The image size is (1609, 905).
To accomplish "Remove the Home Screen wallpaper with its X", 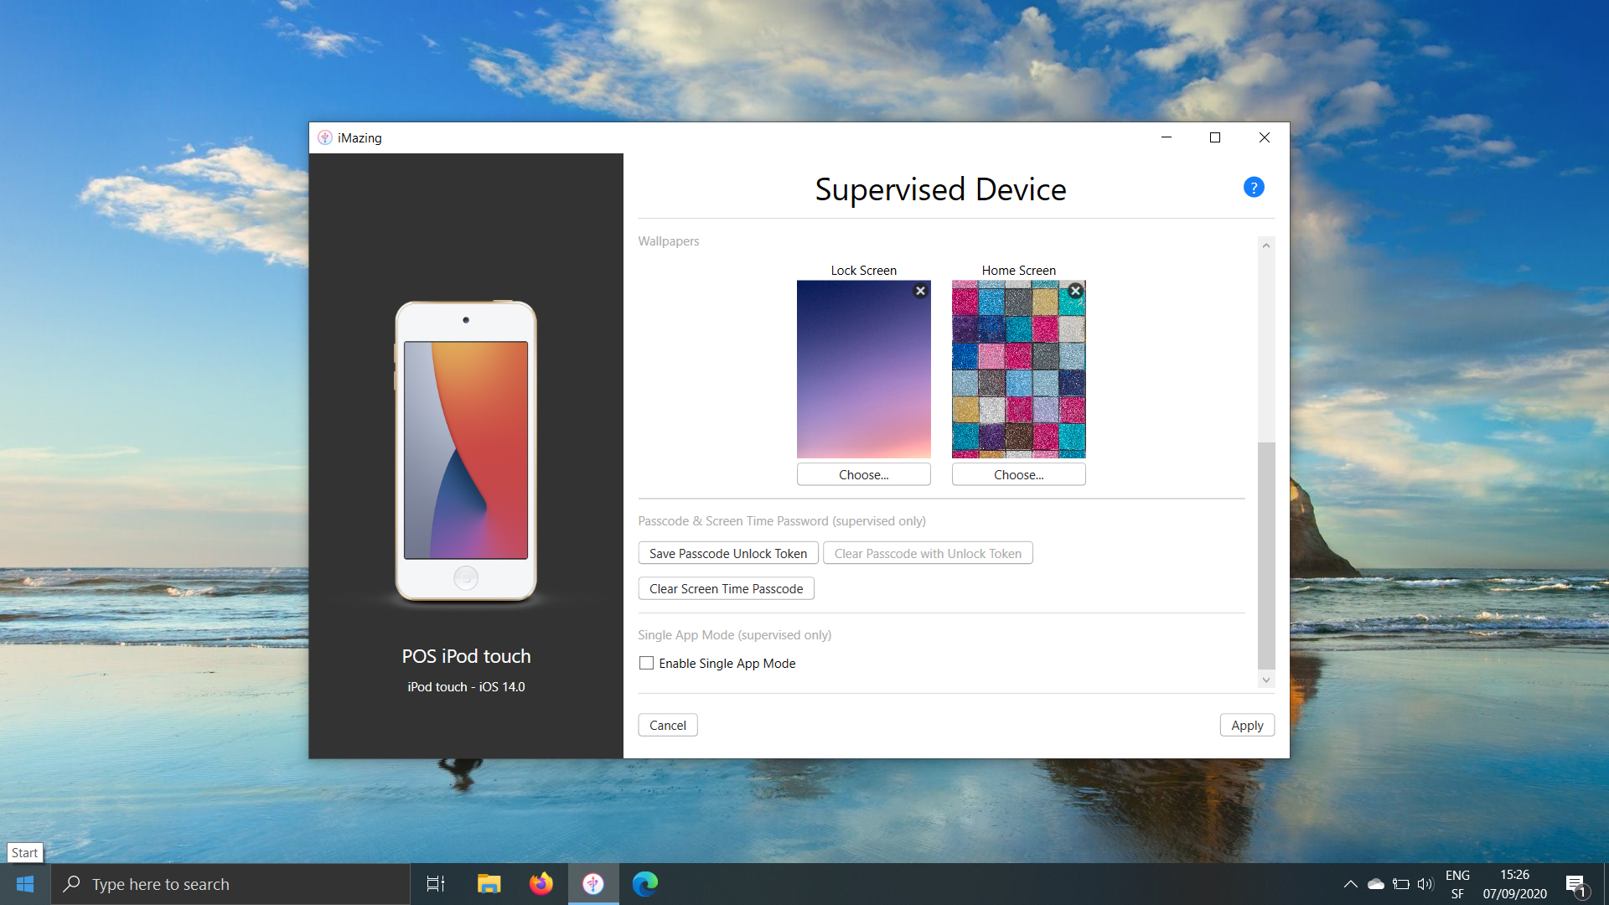I will point(1075,291).
